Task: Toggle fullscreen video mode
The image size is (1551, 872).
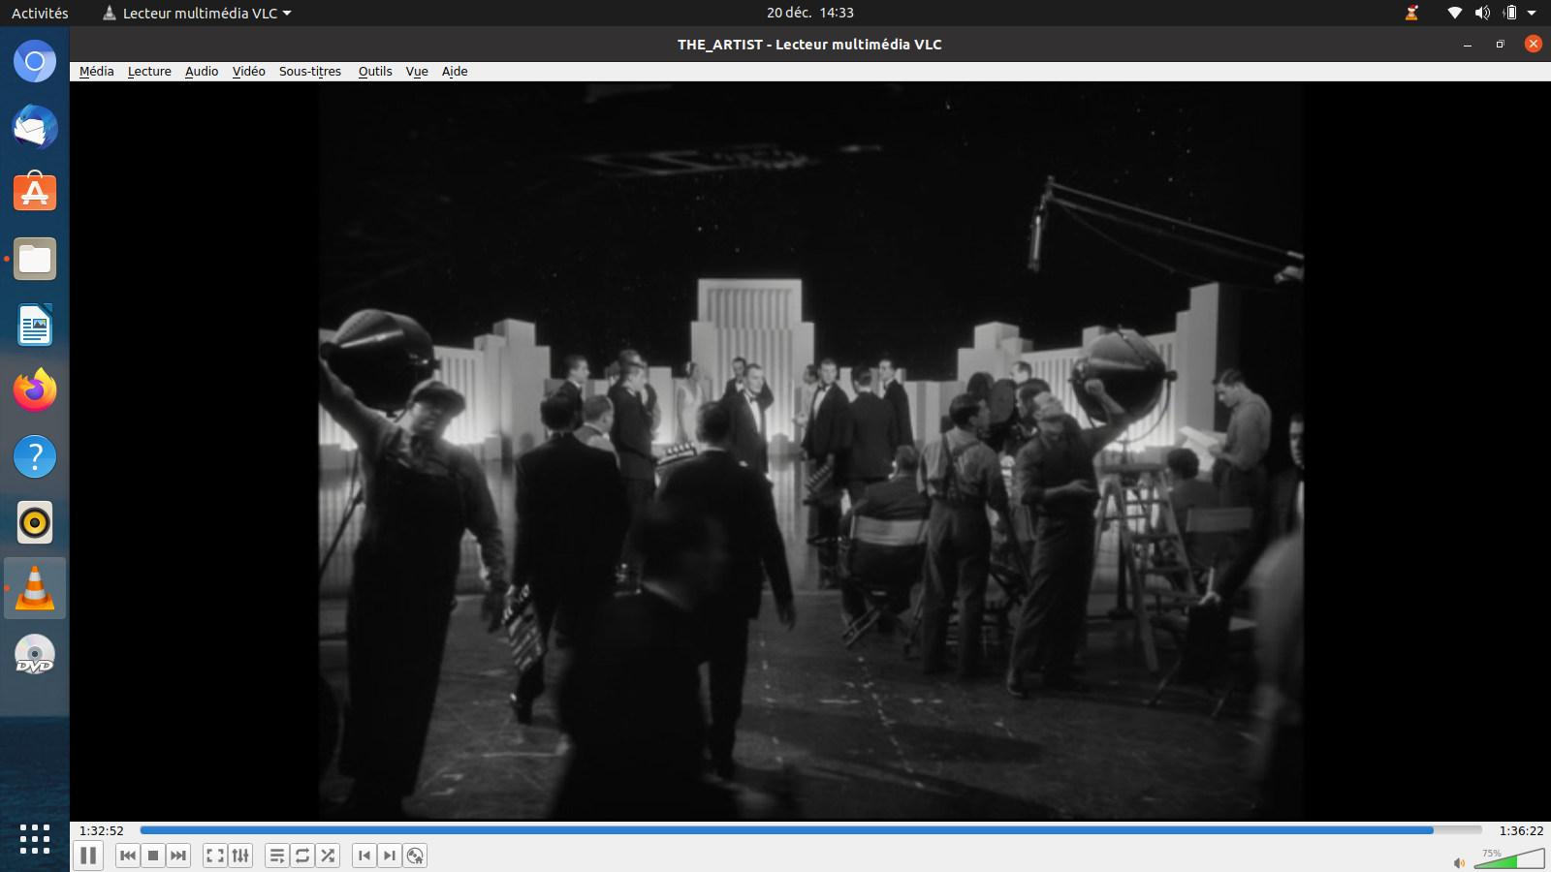Action: point(215,856)
